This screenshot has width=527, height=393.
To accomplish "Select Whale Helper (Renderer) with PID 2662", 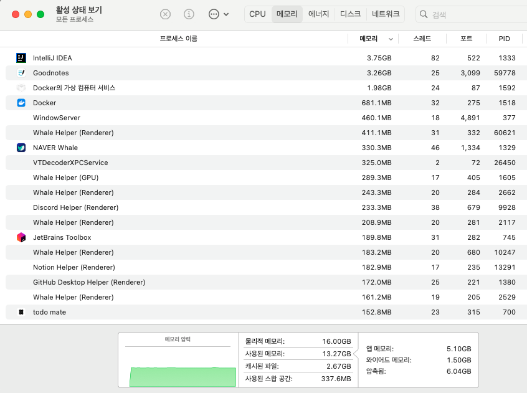I will tap(74, 192).
